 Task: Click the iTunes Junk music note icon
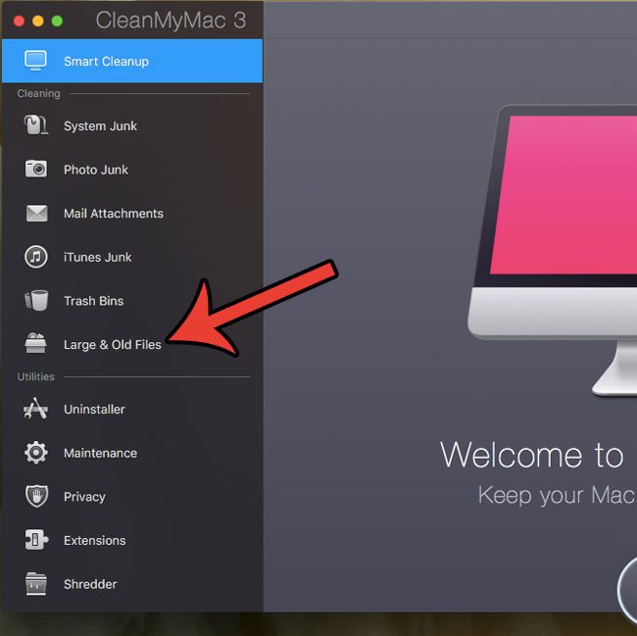[x=35, y=257]
